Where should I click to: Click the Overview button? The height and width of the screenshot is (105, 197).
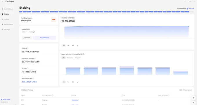(27, 38)
